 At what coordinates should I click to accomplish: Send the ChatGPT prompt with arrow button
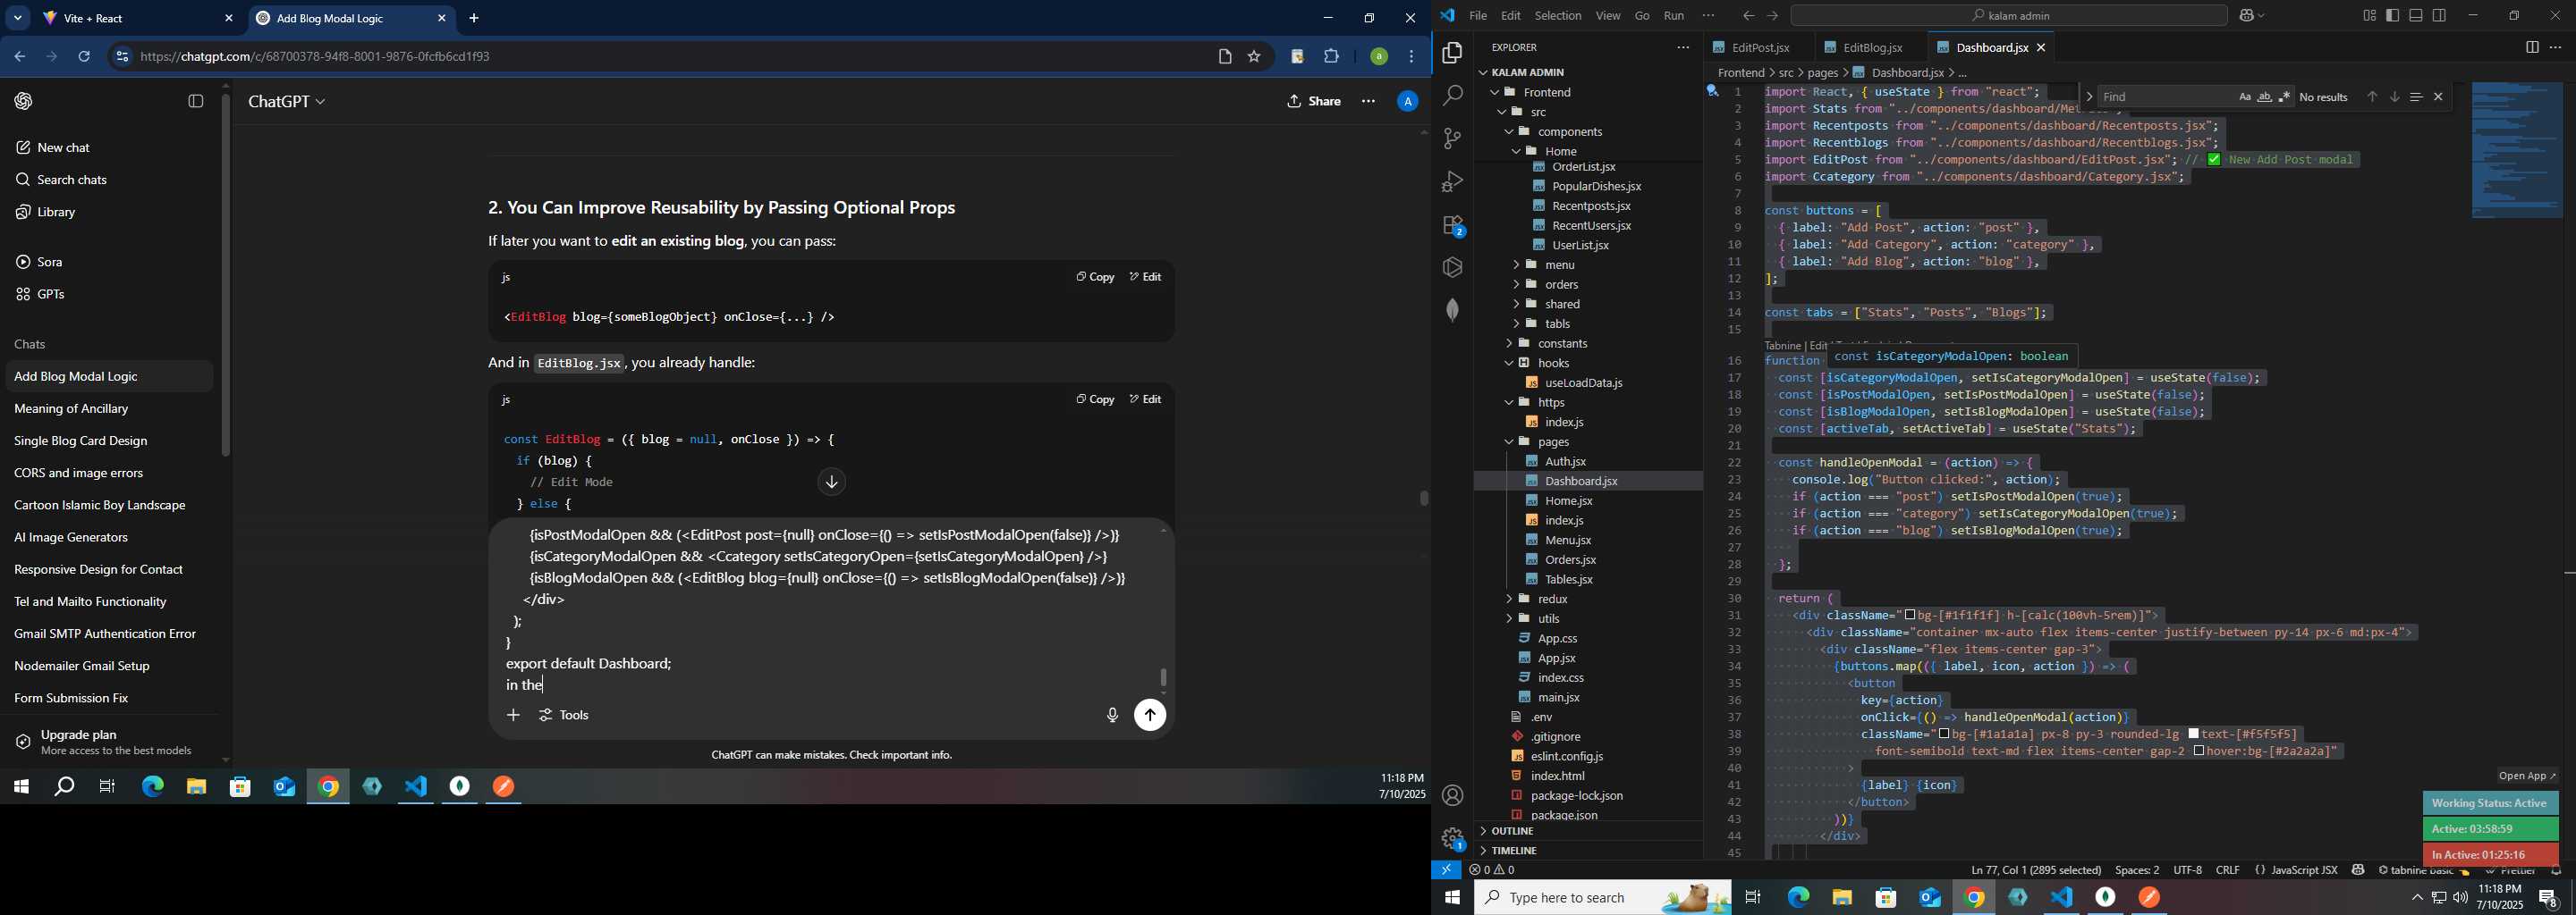point(1150,715)
